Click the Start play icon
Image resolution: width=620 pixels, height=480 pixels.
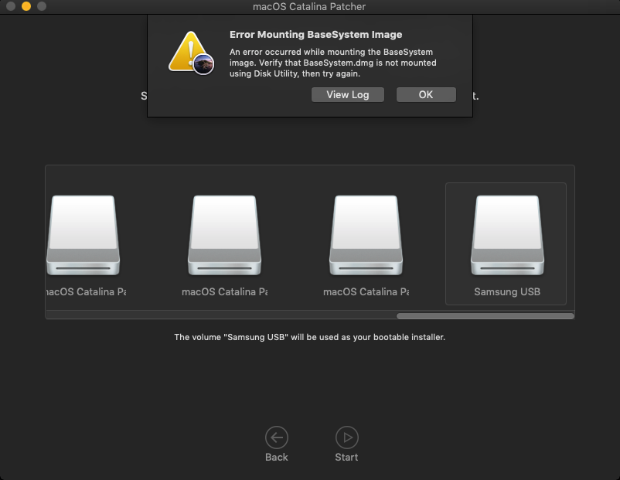pyautogui.click(x=347, y=437)
